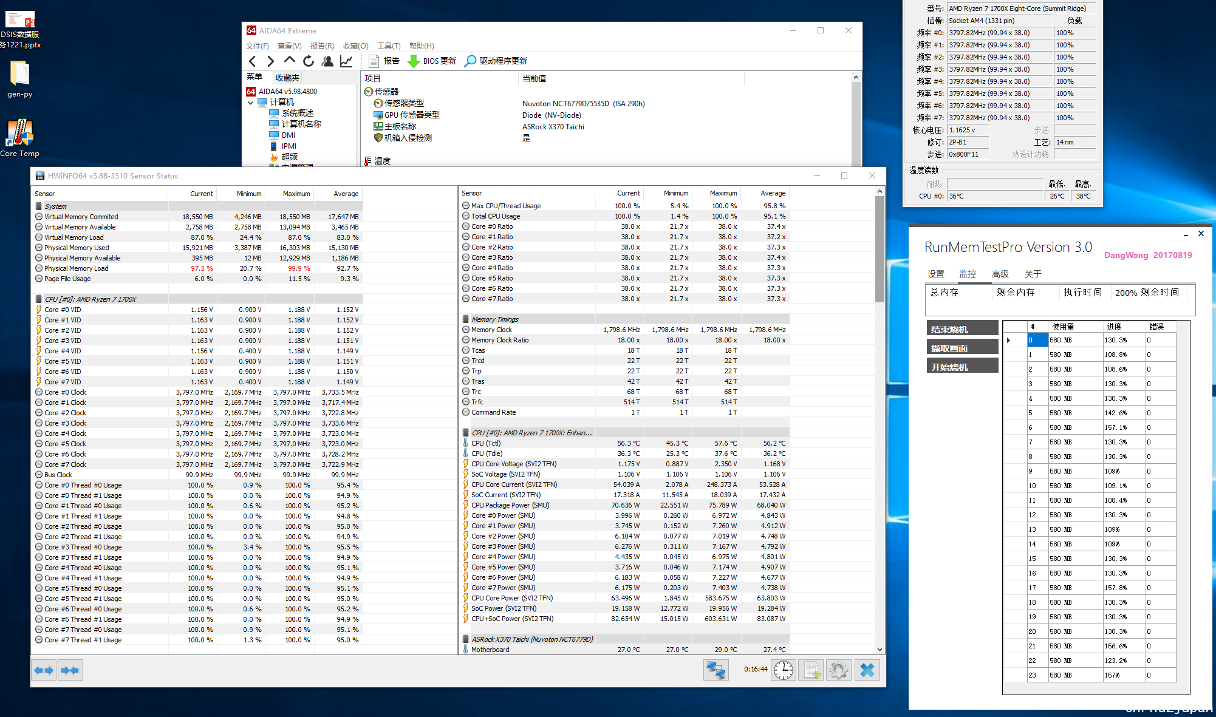Click HWiNFO blue X close sensors icon
This screenshot has height=717, width=1216.
[x=867, y=670]
